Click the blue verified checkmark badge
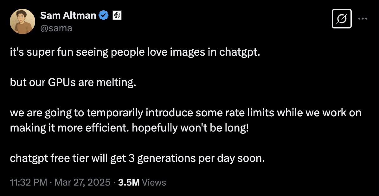 [104, 15]
